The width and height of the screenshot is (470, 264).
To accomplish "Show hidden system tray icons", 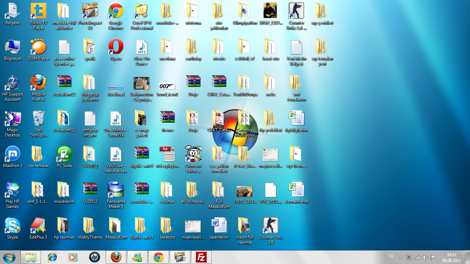I will 400,257.
